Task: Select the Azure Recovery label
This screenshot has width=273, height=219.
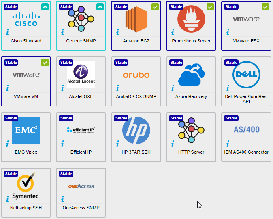Action: tap(191, 96)
